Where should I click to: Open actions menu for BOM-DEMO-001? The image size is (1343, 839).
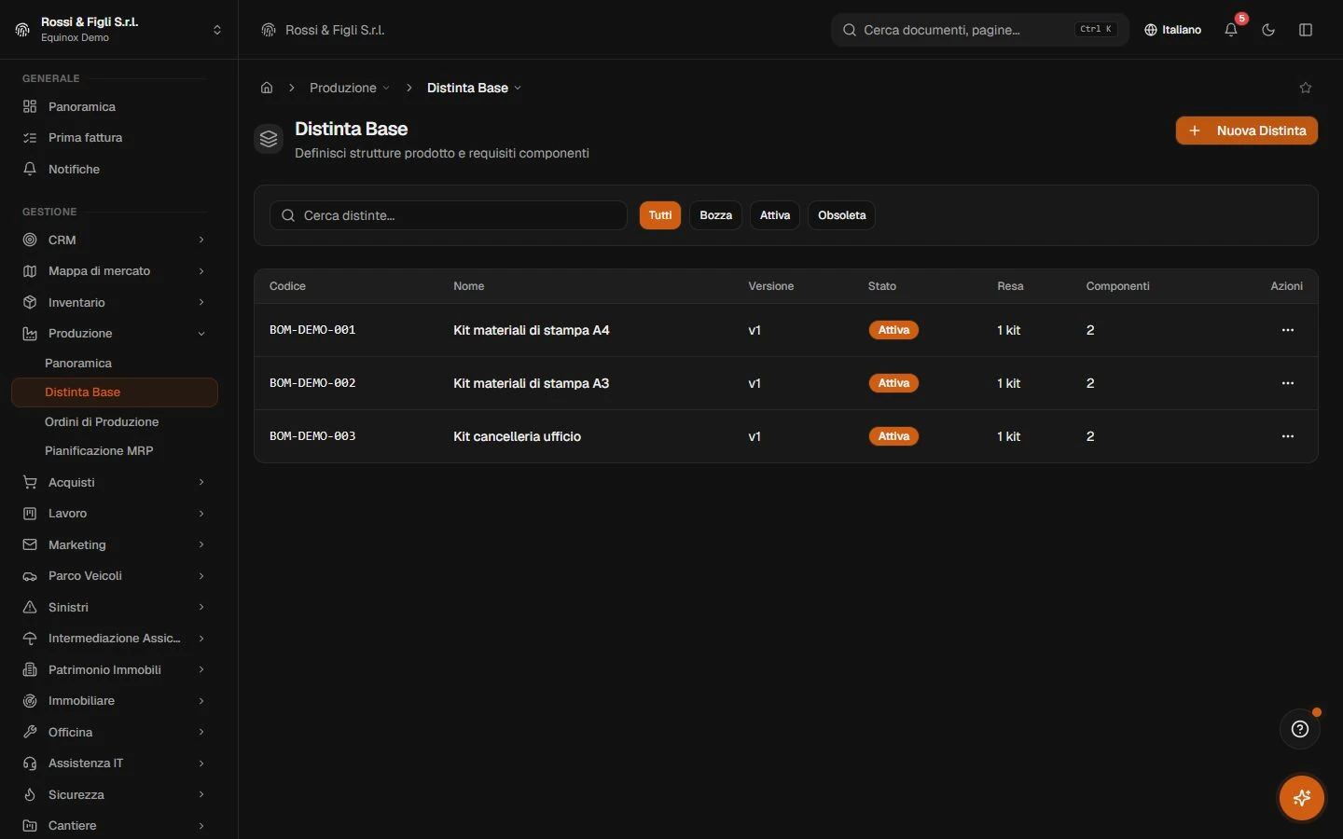[x=1288, y=330]
